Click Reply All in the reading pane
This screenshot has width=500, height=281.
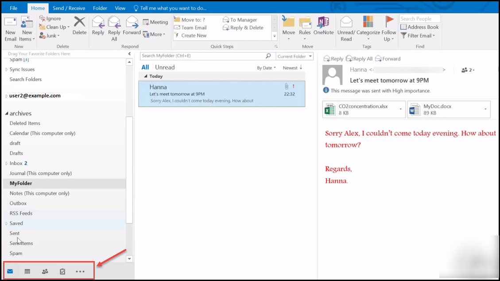[x=359, y=58]
